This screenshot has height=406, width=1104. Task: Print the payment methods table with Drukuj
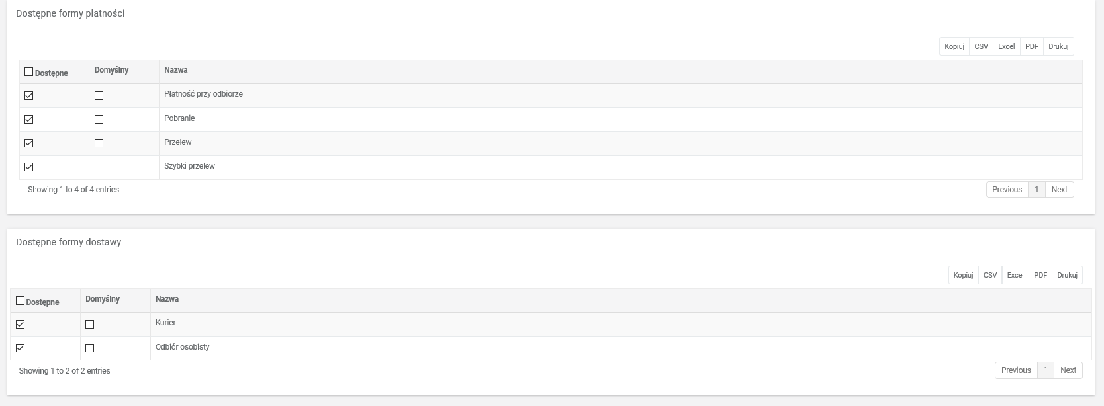coord(1058,46)
